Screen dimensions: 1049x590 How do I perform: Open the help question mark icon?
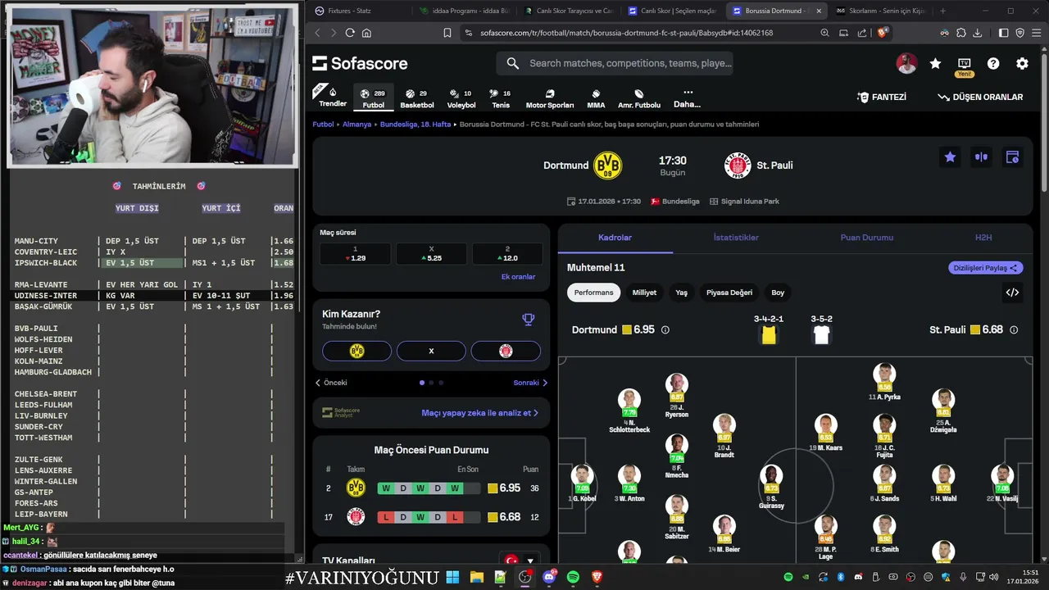coord(993,63)
